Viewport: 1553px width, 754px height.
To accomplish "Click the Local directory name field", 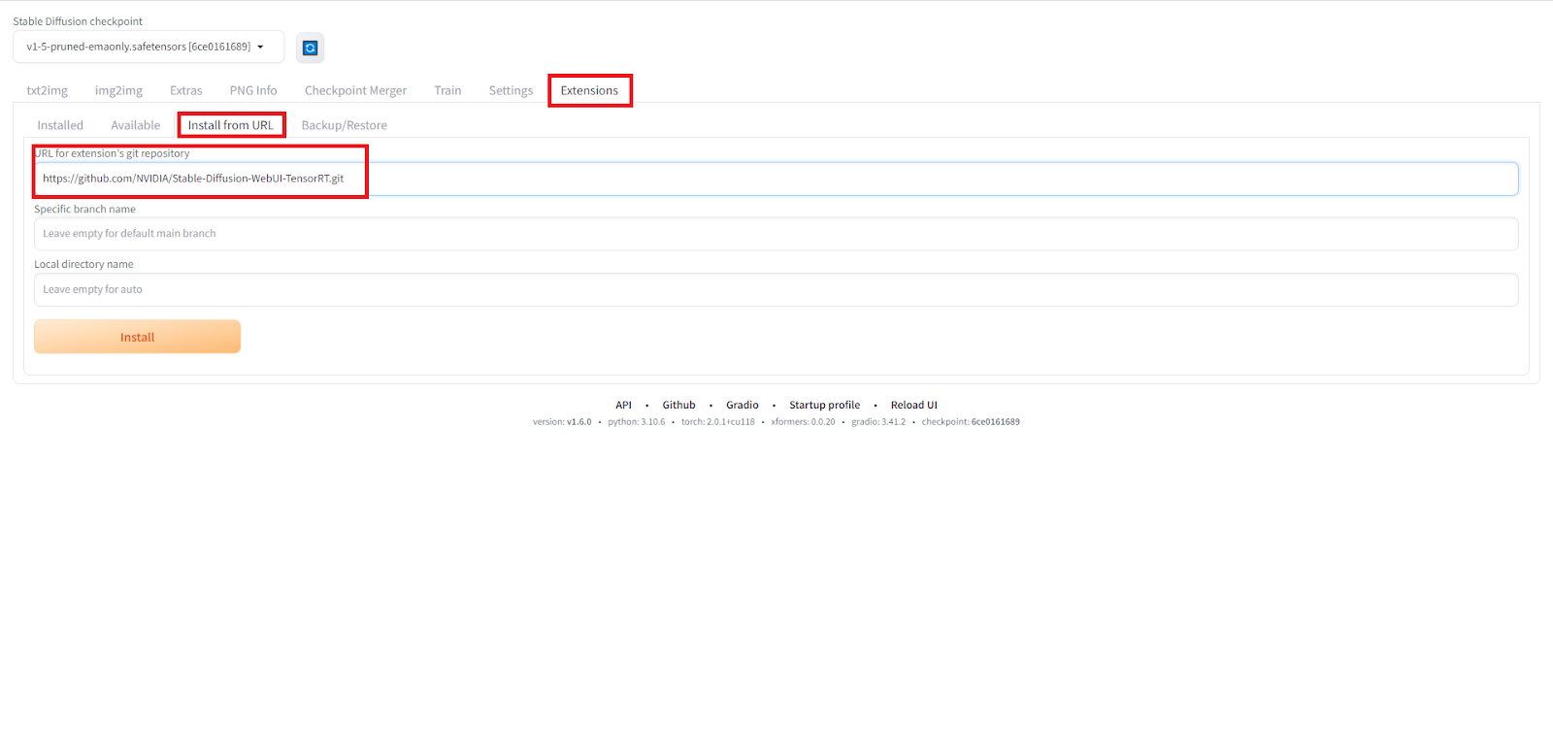I will click(776, 289).
